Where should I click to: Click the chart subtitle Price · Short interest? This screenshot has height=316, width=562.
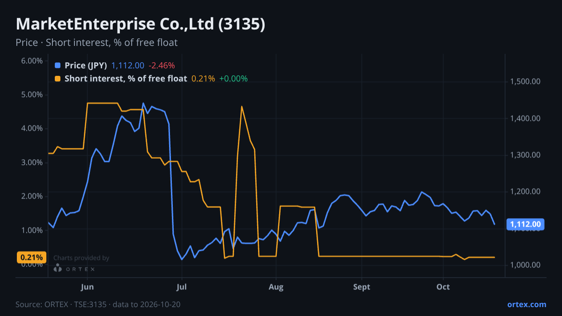[96, 43]
